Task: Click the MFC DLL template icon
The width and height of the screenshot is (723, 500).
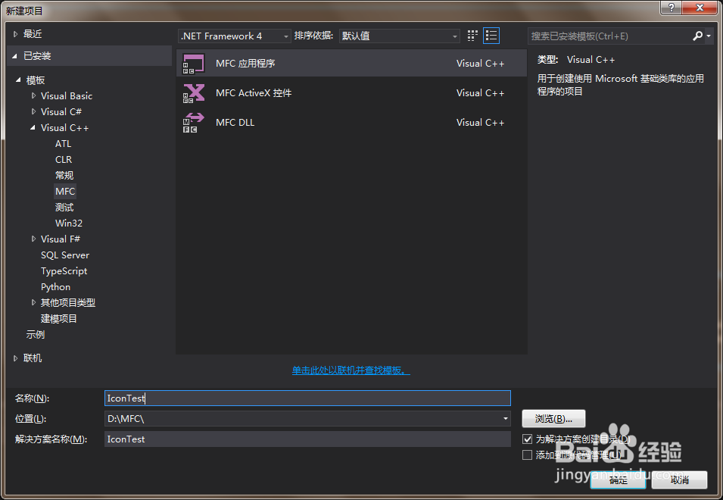Action: tap(194, 123)
